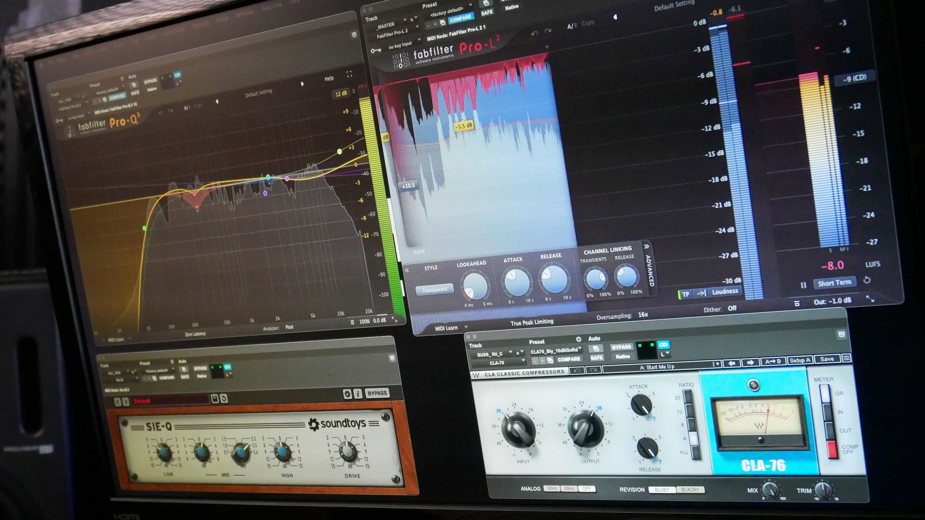
Task: Click the plus preset button in Pro-L 2 window
Action: (435, 24)
